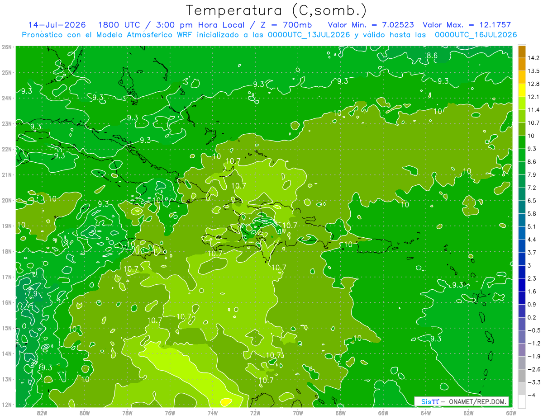
Task: Select the lime legend swatch between 11.4 and 12.1
Action: click(x=522, y=104)
